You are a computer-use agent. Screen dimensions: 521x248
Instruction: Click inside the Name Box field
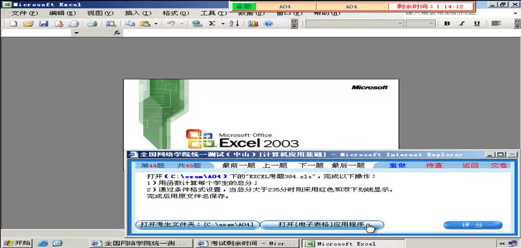(37, 33)
